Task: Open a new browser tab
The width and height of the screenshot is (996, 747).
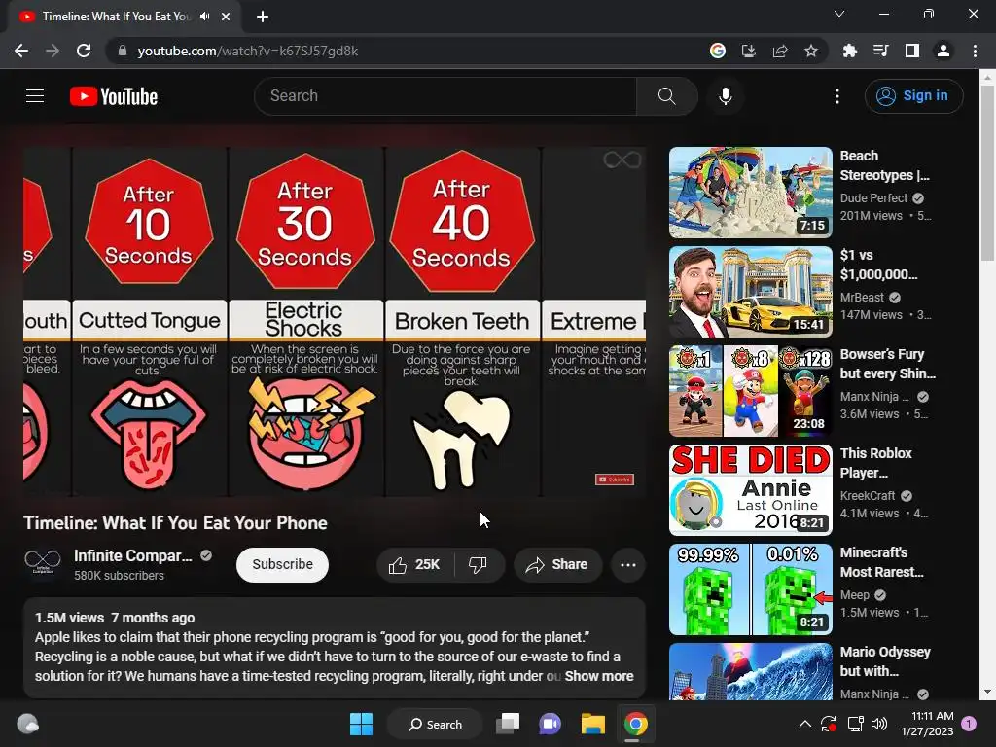Action: (263, 17)
